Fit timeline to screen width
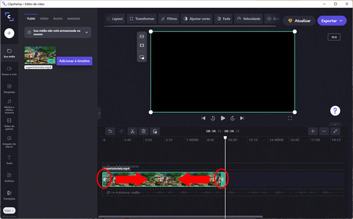Viewport: 353px width, 219px height. click(336, 131)
